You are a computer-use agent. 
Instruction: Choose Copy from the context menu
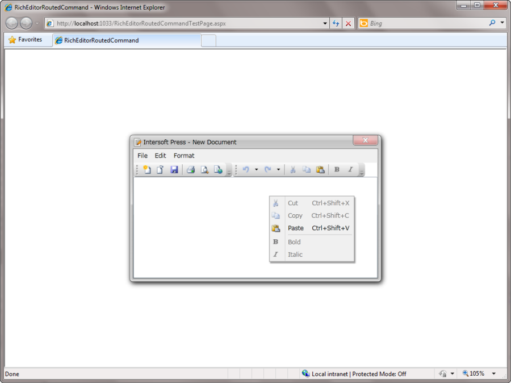312,215
